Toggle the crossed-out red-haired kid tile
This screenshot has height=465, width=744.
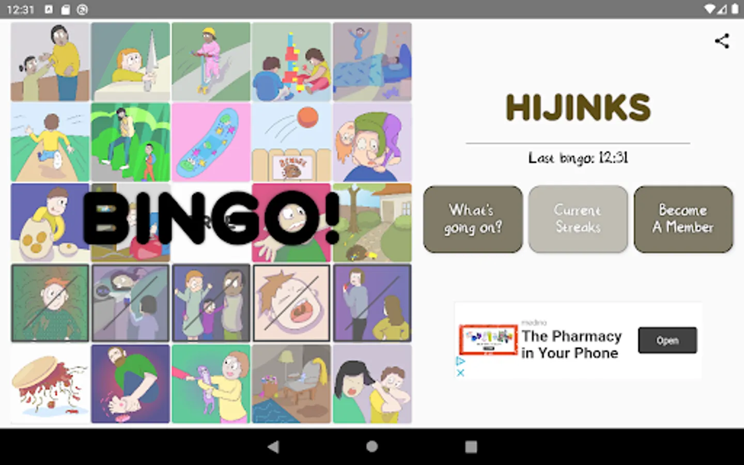coord(50,303)
